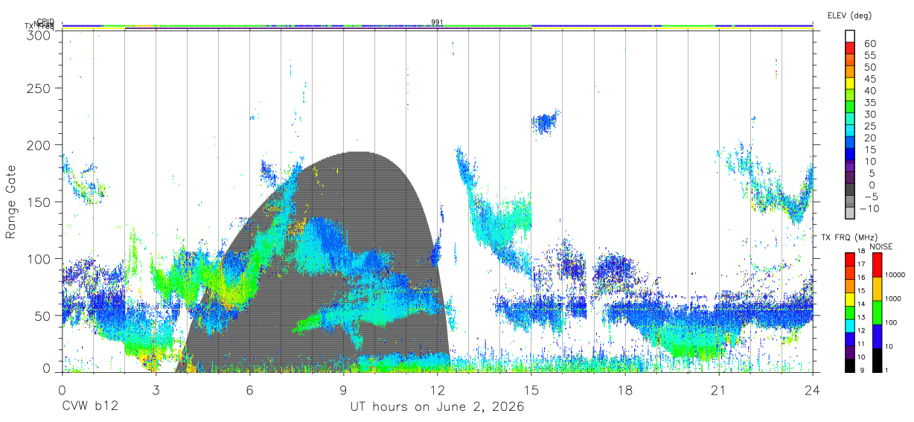The height and width of the screenshot is (422, 914).
Task: Select the cyan 12–13 MHz TX FRQ swatch
Action: pos(850,326)
